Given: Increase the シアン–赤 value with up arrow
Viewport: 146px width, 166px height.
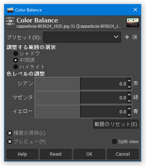Looking at the screenshot, I should pyautogui.click(x=129, y=81).
